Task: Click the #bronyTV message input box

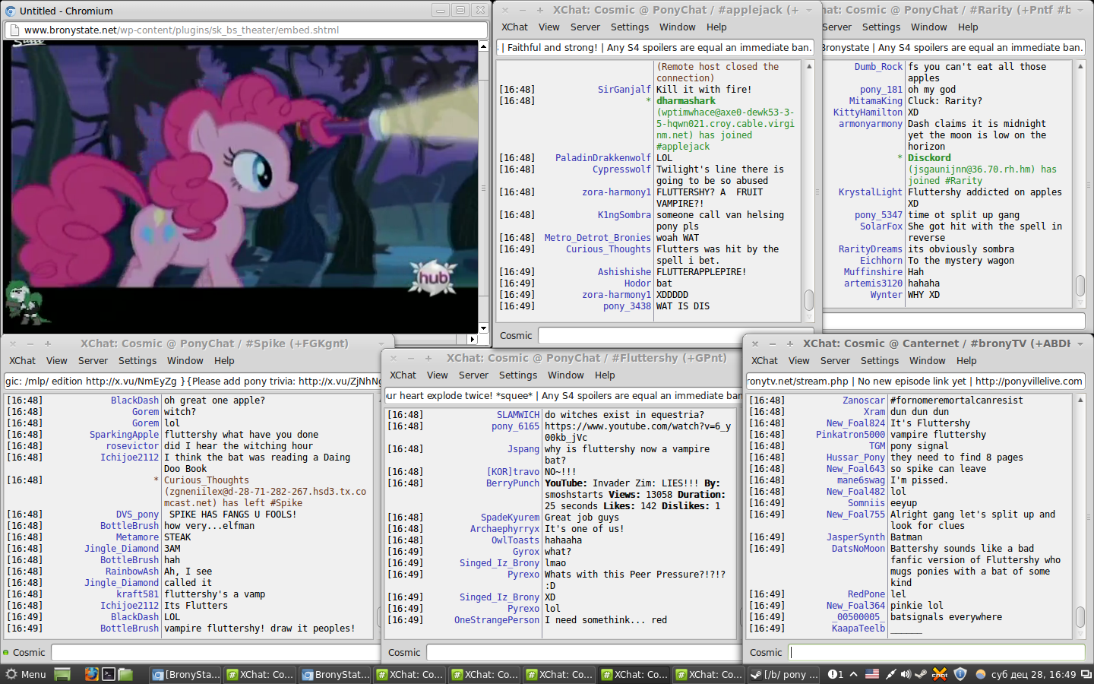Action: click(937, 652)
